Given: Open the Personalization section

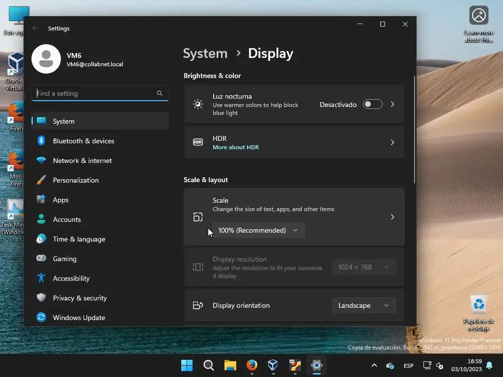Looking at the screenshot, I should point(100,180).
